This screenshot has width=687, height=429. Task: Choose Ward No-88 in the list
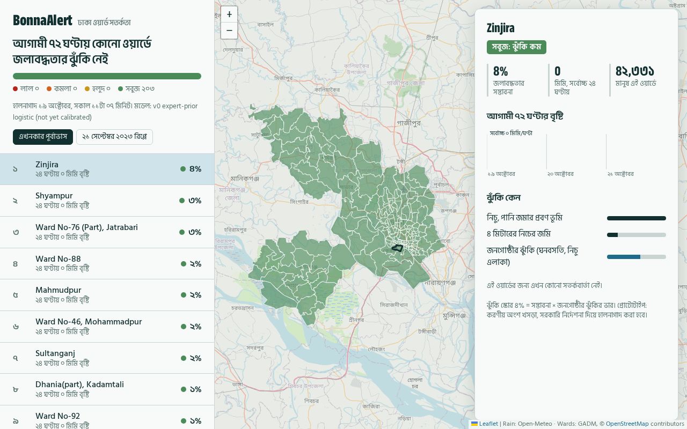pyautogui.click(x=107, y=264)
